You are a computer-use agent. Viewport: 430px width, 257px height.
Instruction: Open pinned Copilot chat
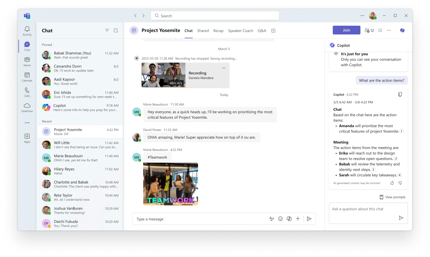[80, 107]
